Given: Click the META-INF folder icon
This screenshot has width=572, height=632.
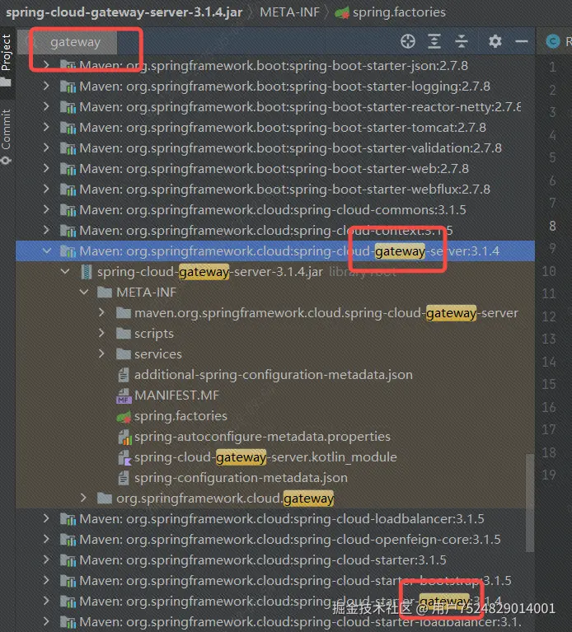Looking at the screenshot, I should point(105,292).
